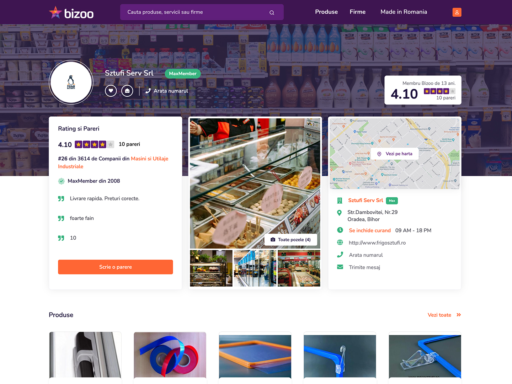Click the building icon next to Sztufi Serv Srl

[x=340, y=201]
